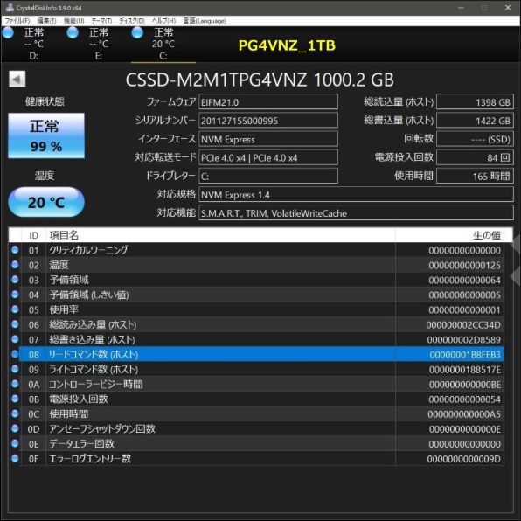
Task: Click status dot for ID 0C row
Action: coord(15,413)
